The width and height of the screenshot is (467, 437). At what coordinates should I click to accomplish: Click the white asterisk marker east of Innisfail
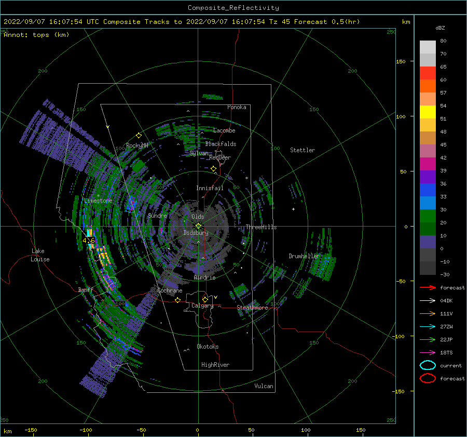(x=246, y=178)
